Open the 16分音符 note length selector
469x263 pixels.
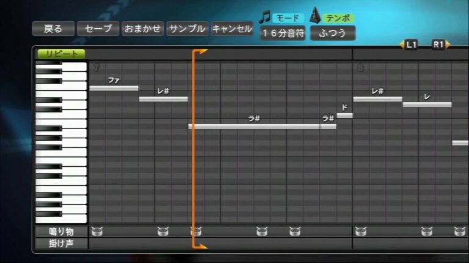(283, 33)
